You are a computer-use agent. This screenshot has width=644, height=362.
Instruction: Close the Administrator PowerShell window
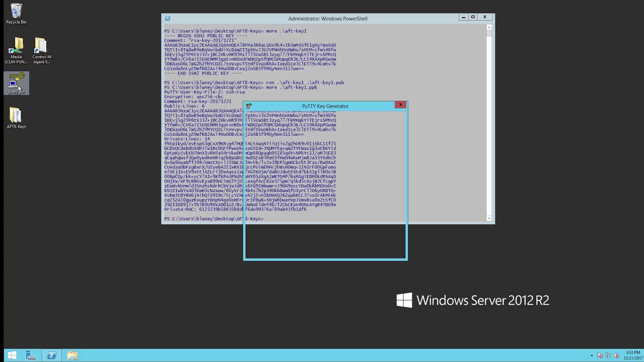tap(485, 17)
